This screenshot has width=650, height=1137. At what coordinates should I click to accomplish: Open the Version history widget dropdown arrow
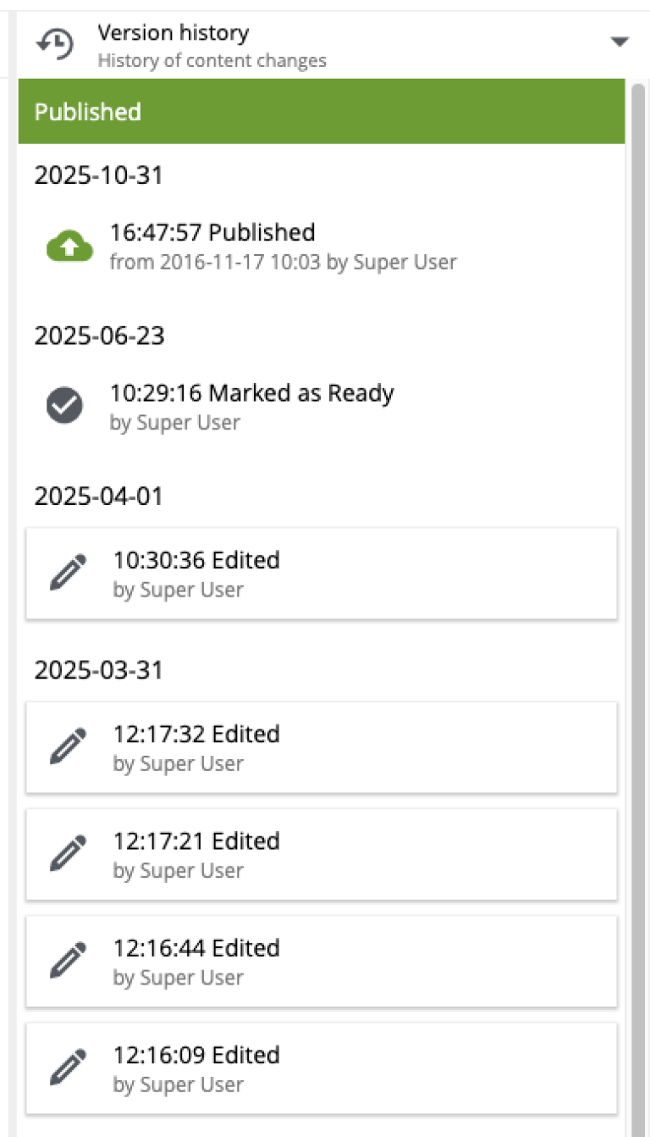pos(620,42)
